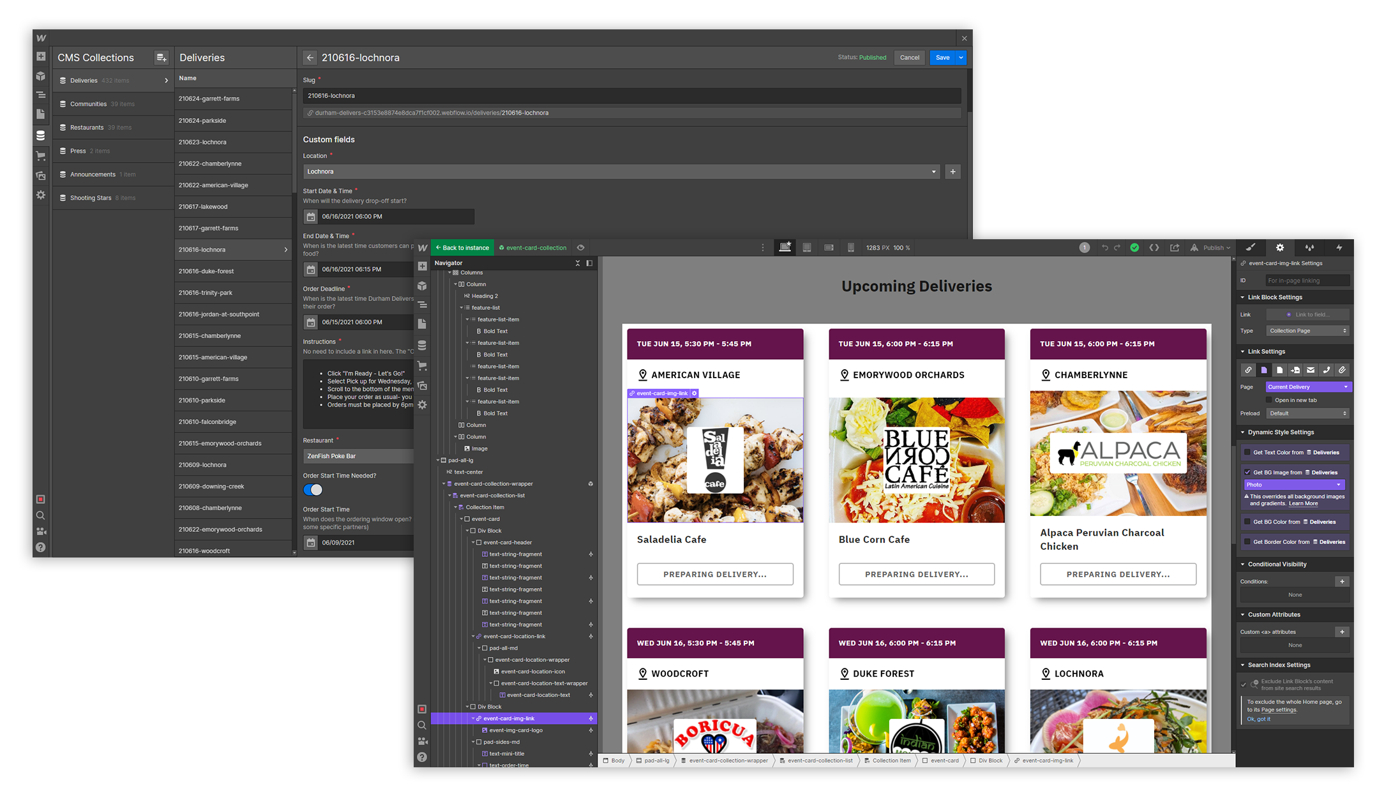Image resolution: width=1377 pixels, height=796 pixels.
Task: Select Restaurants collection in CMS list
Action: [x=114, y=128]
